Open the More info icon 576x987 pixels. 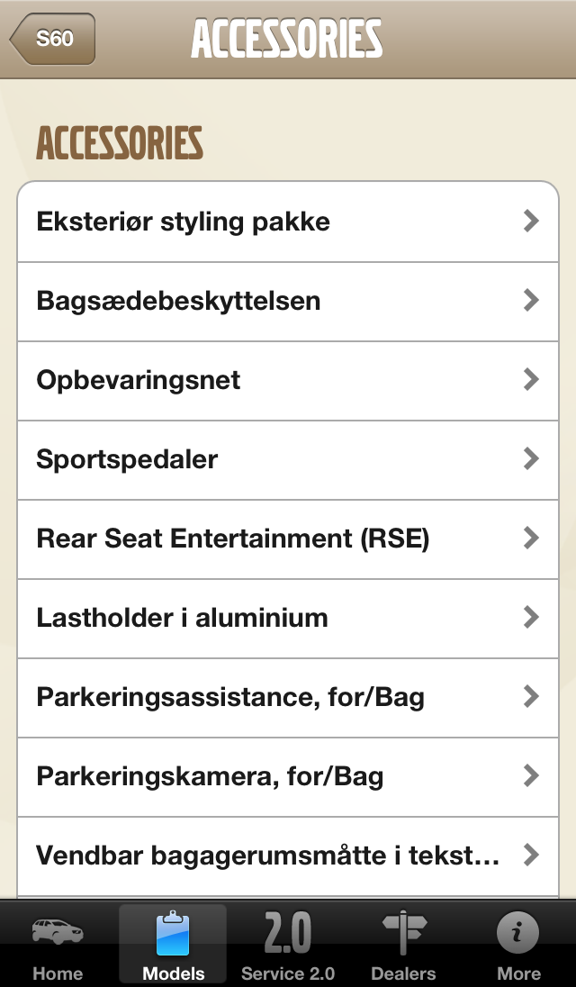[x=518, y=932]
